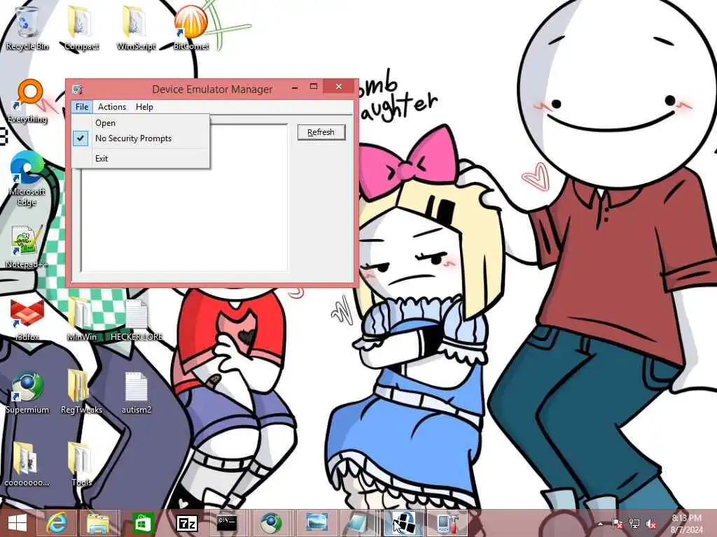Select the Everything search shortcut
Image resolution: width=717 pixels, height=537 pixels.
click(27, 101)
